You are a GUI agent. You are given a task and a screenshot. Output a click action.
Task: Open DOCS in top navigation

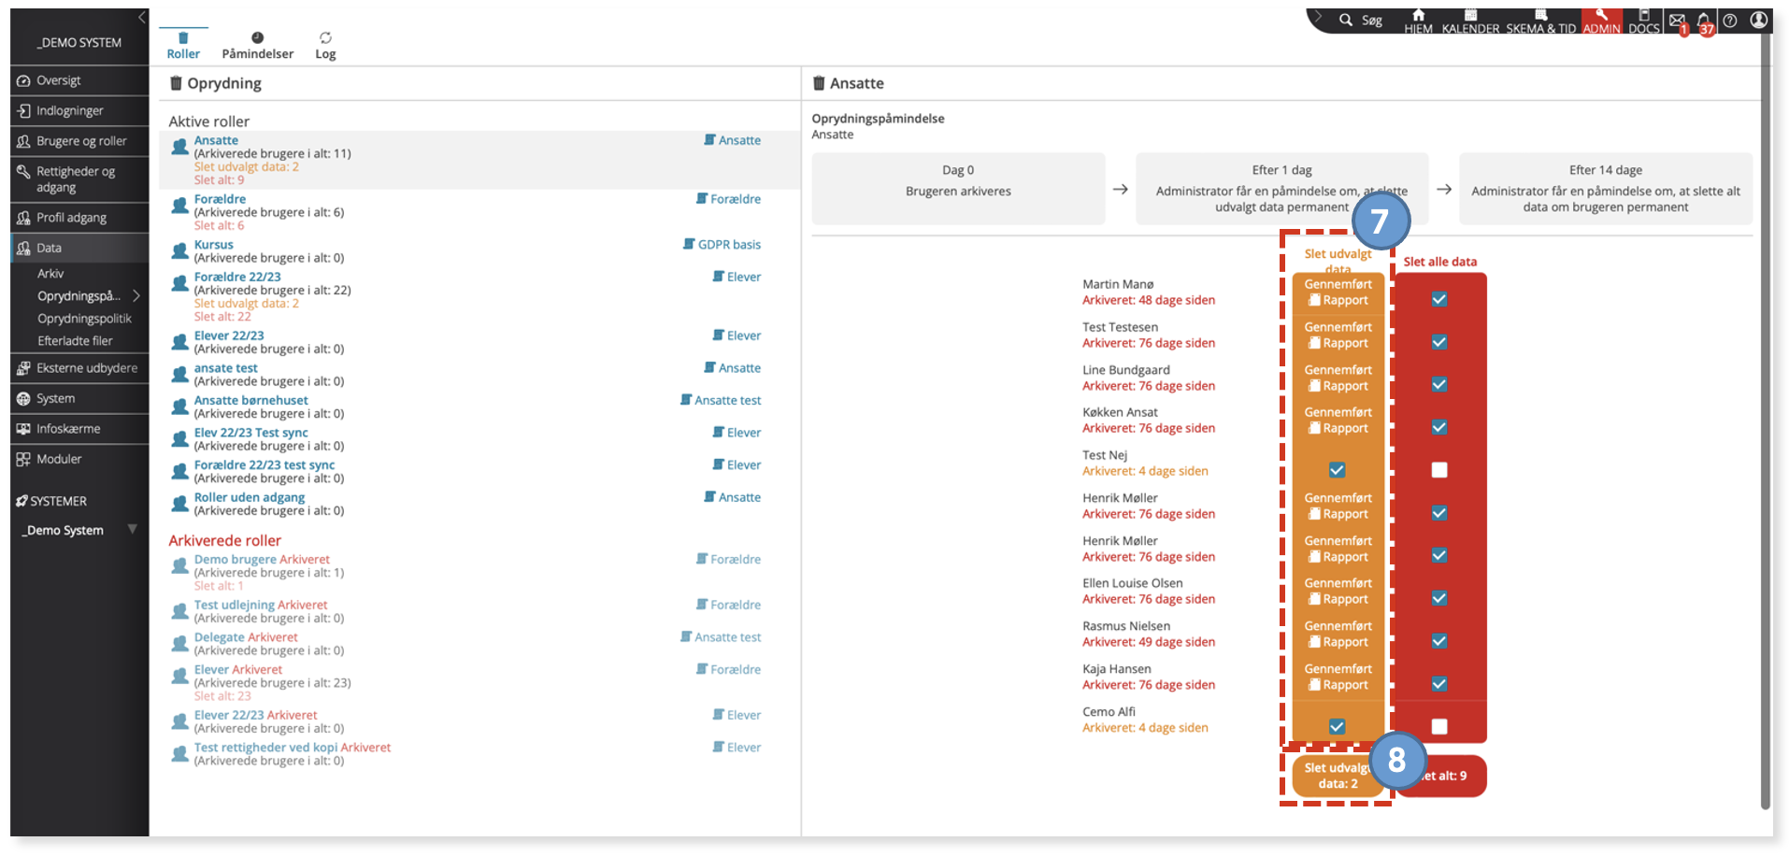click(1643, 21)
